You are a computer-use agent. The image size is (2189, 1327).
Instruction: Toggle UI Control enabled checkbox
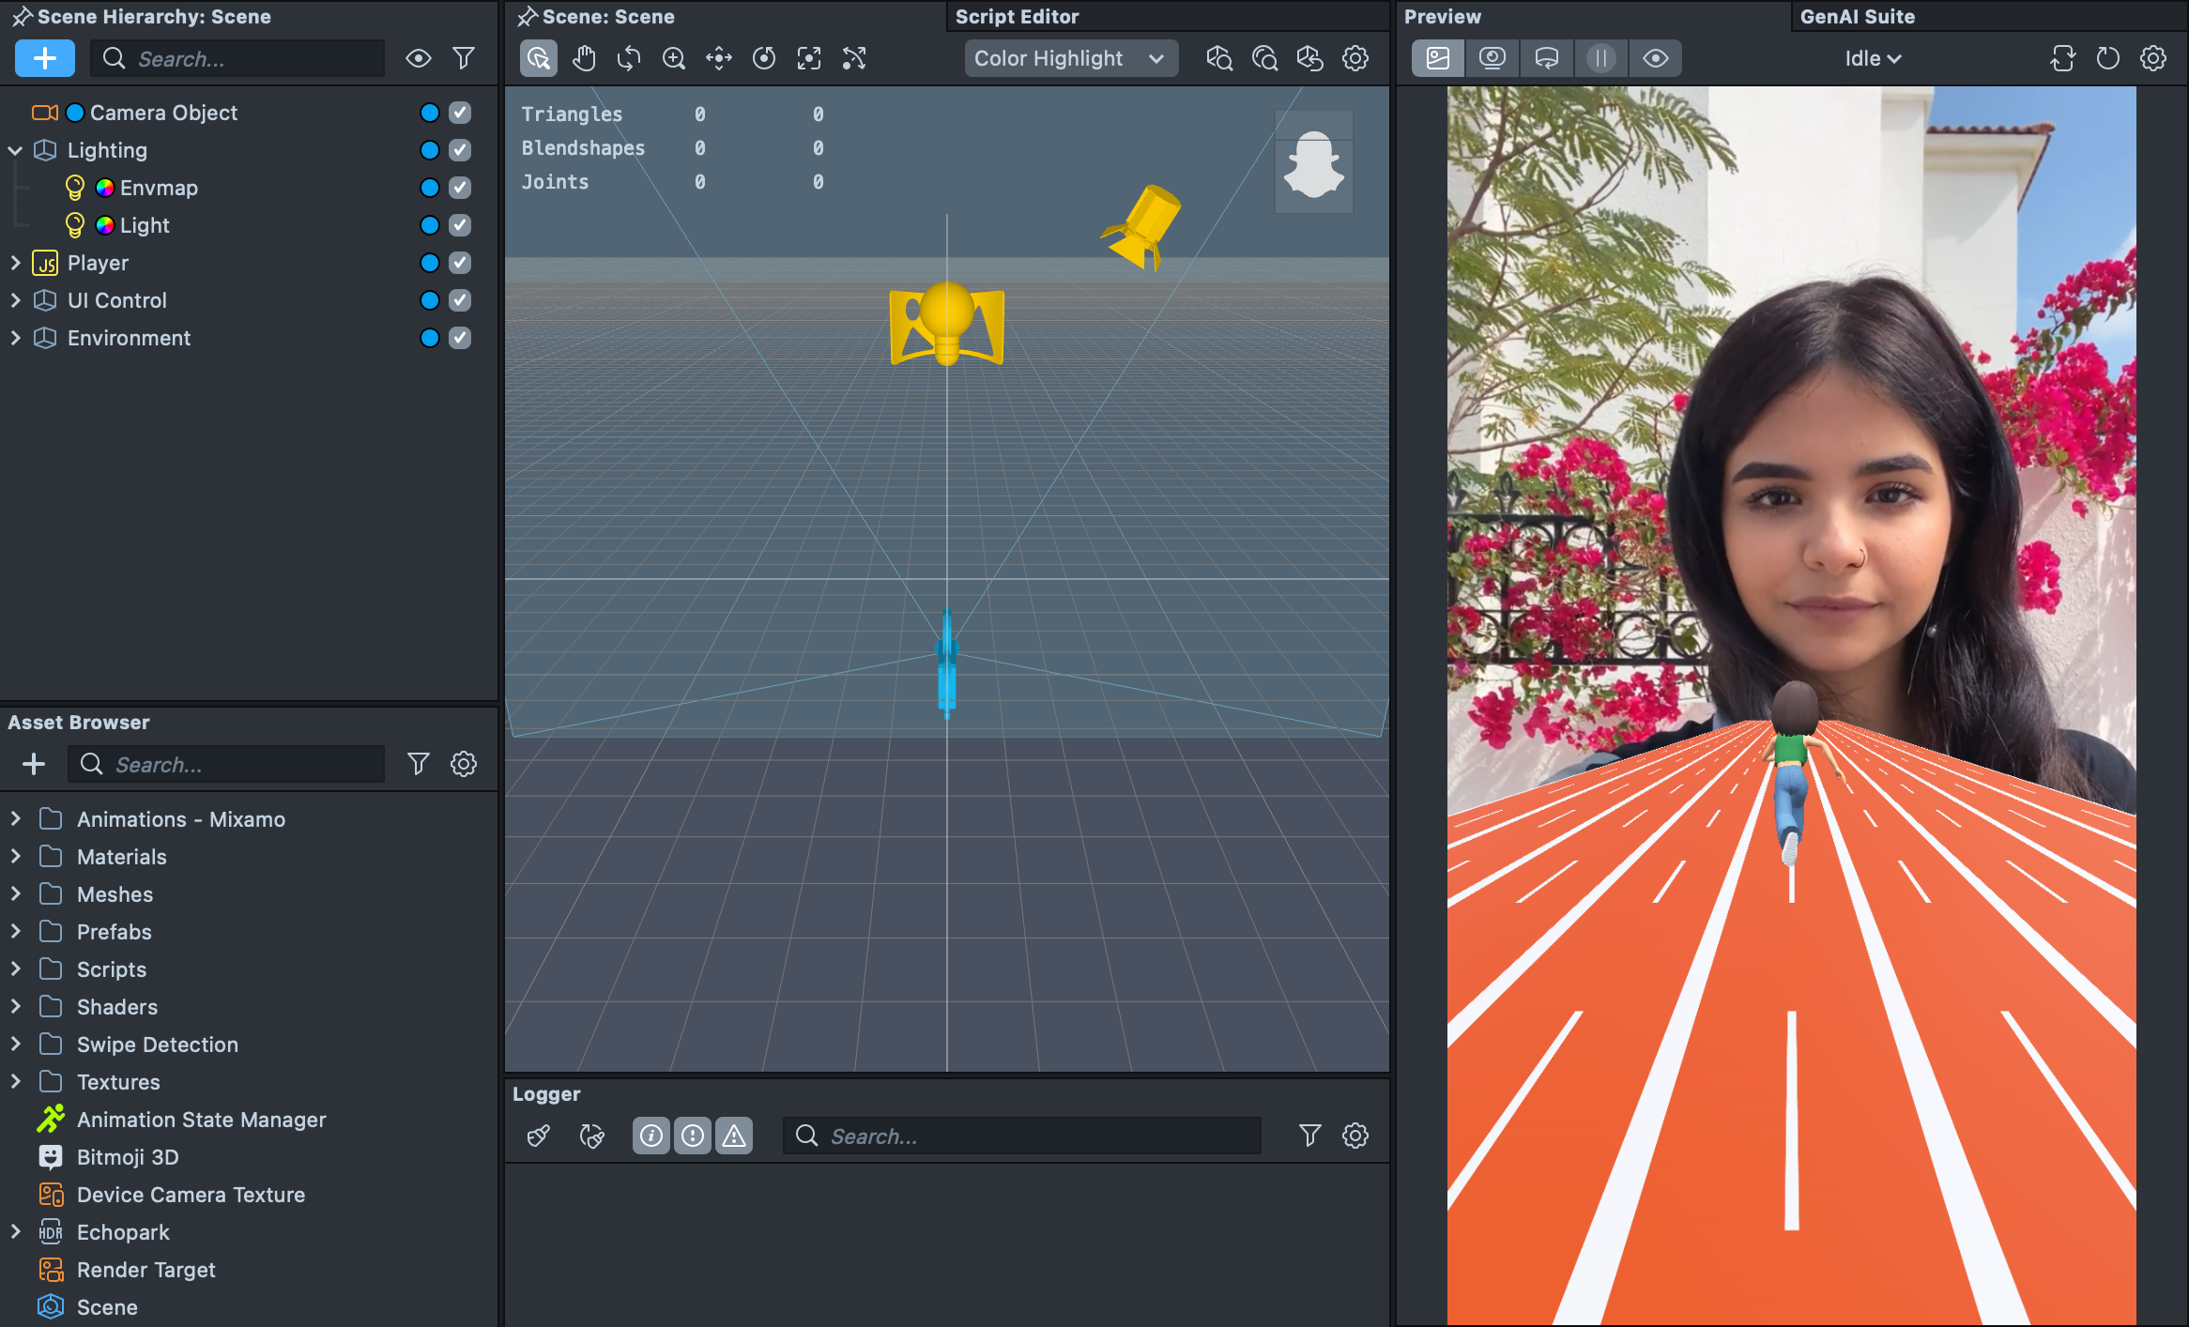pyautogui.click(x=460, y=300)
